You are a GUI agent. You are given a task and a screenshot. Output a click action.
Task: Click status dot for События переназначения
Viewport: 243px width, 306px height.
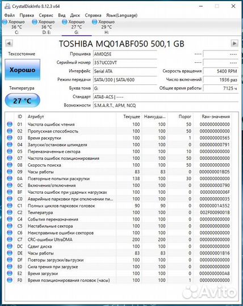(x=10, y=219)
